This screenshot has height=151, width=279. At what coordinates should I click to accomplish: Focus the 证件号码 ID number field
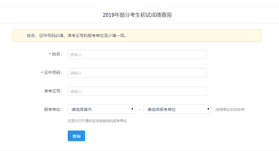[x=137, y=73]
